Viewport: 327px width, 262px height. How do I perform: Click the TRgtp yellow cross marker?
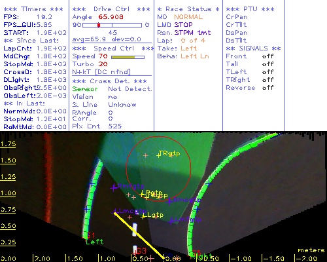pyautogui.click(x=158, y=155)
